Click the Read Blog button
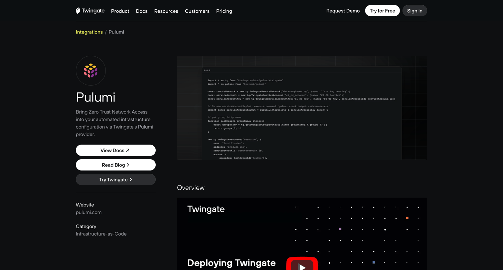 coord(116,165)
